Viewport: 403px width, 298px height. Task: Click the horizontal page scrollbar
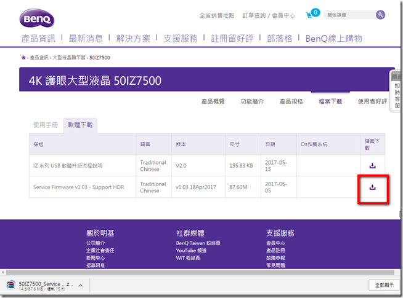pos(200,272)
